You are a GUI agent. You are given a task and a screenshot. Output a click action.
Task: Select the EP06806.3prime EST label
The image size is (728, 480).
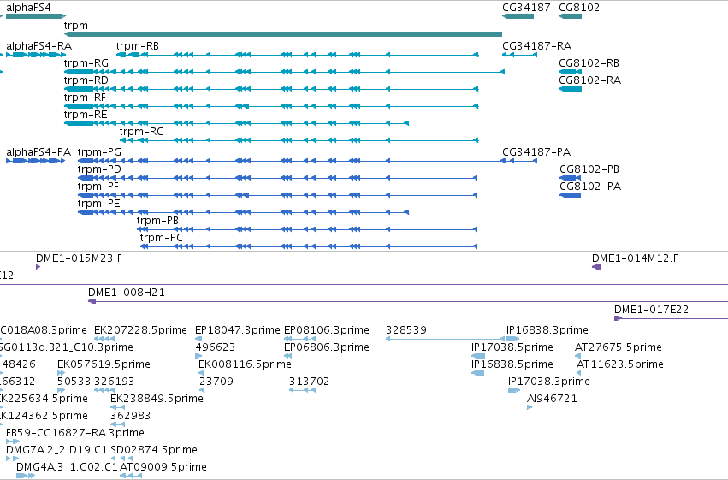327,347
